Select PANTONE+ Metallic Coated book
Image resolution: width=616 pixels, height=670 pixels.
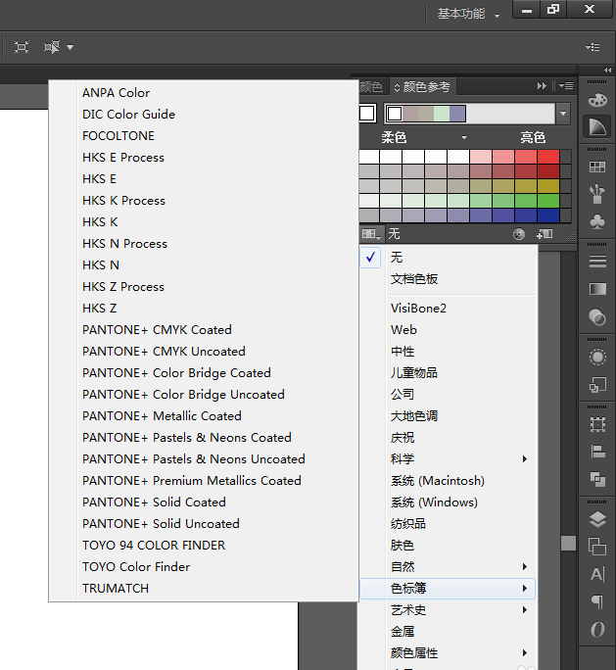pyautogui.click(x=204, y=415)
